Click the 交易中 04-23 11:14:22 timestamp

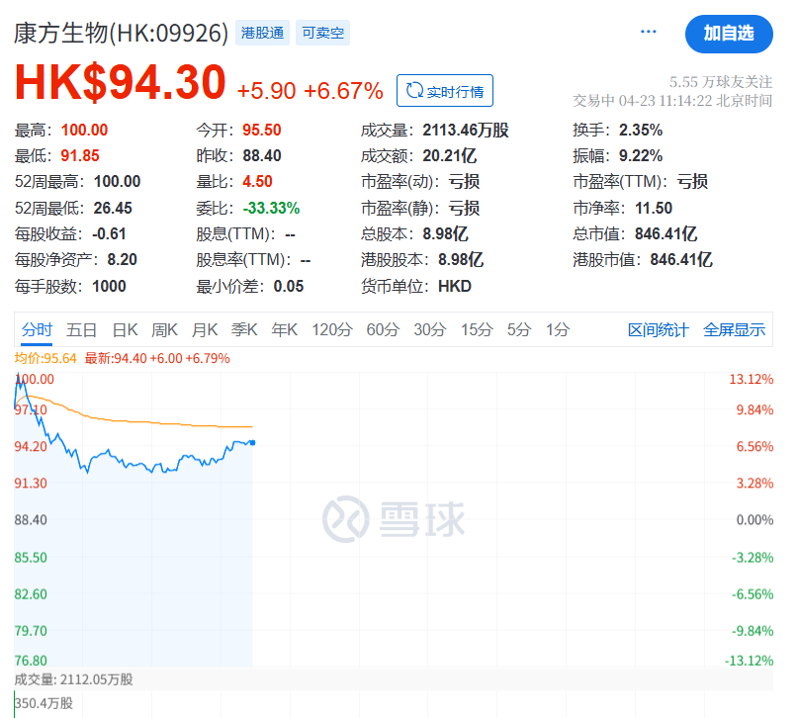(x=672, y=101)
